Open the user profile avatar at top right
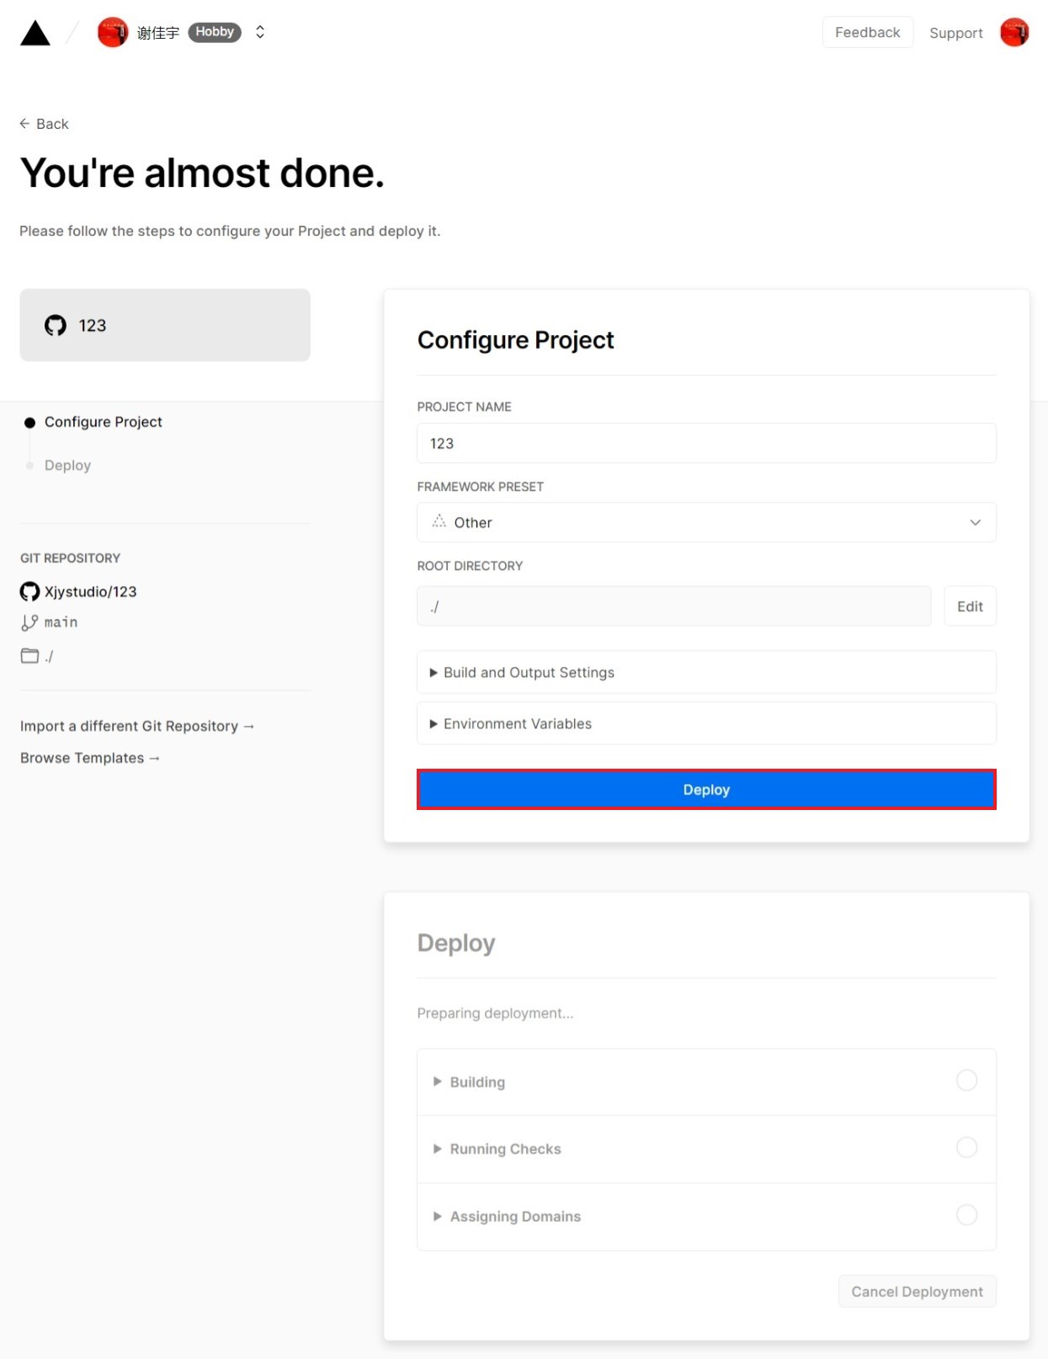 (1013, 33)
